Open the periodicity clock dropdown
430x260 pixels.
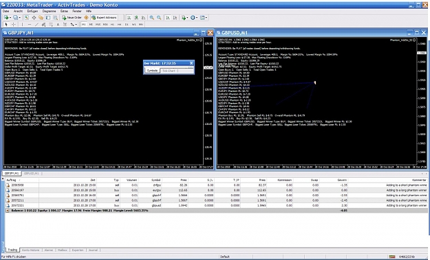(x=193, y=18)
